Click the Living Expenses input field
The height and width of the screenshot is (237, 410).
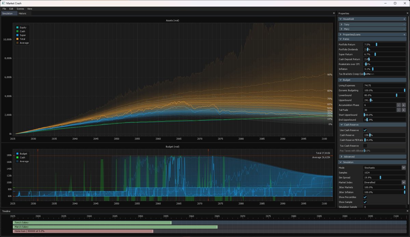384,85
